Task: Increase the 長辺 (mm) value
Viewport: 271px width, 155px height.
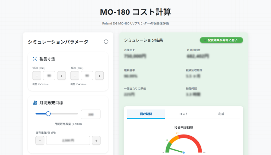Action: [99, 76]
